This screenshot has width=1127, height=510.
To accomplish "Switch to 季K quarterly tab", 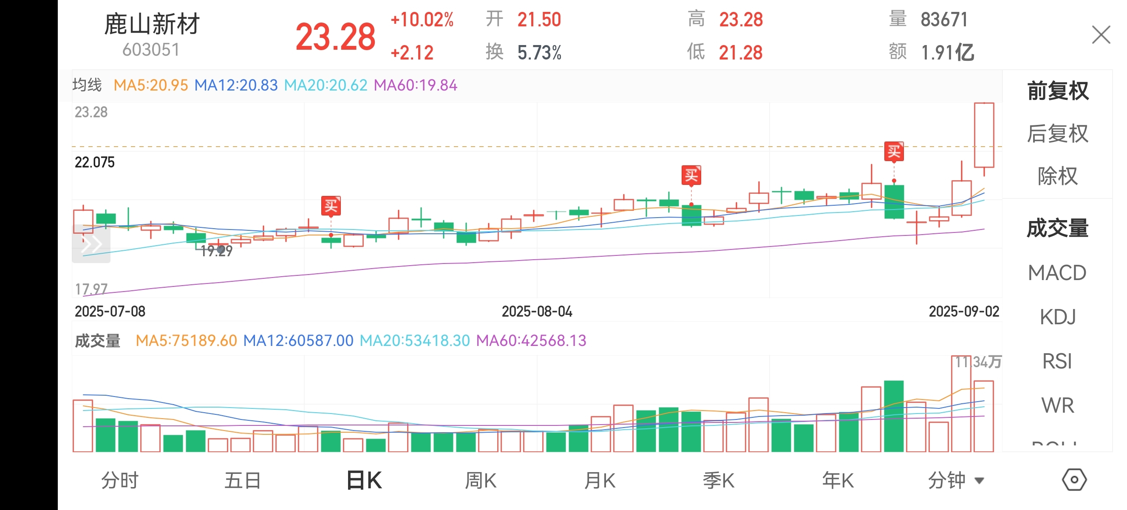I will click(719, 480).
